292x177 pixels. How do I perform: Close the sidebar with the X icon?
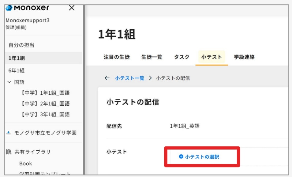[x=72, y=8]
